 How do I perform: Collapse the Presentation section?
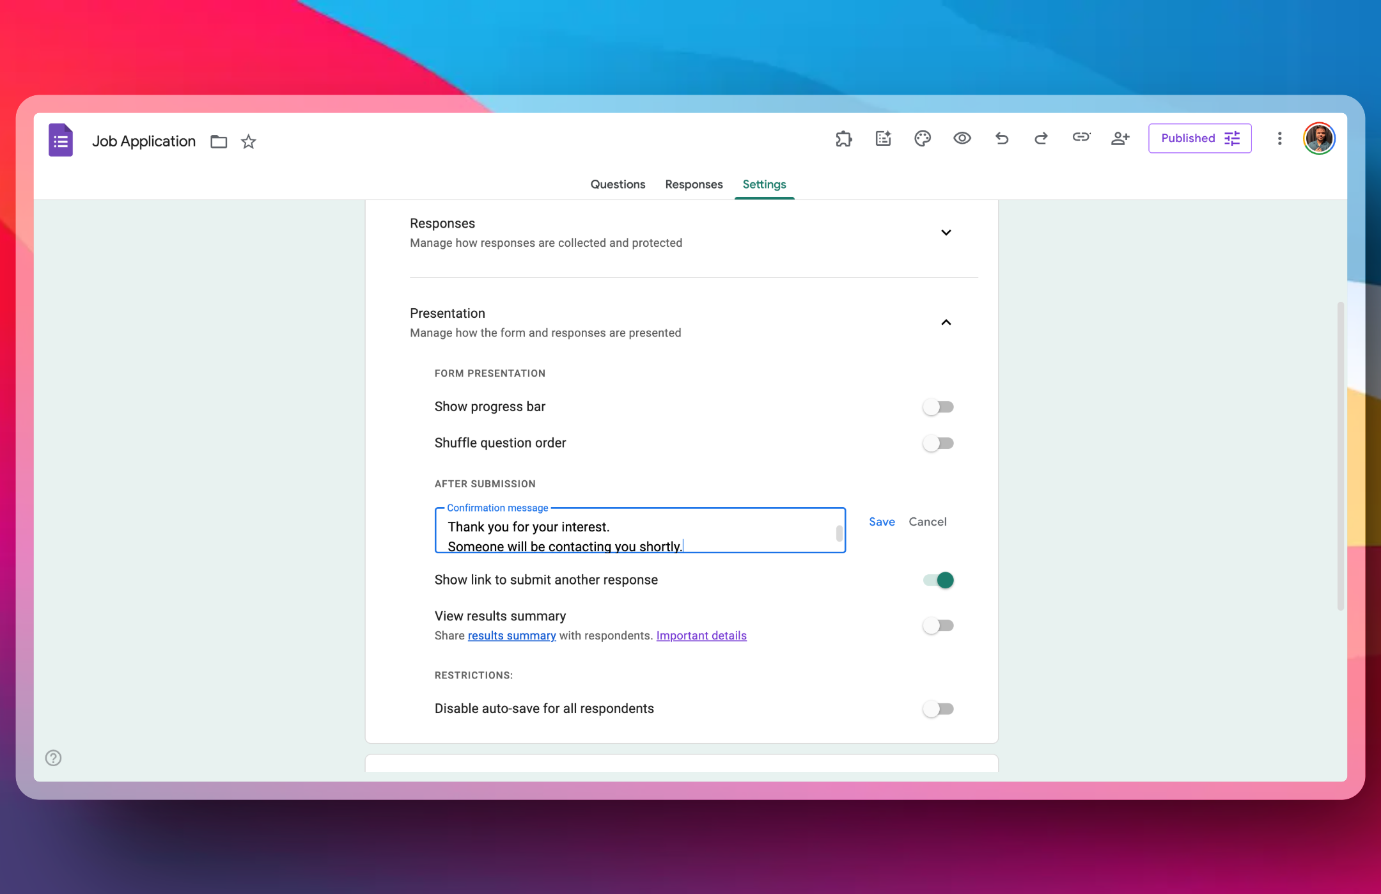[946, 323]
